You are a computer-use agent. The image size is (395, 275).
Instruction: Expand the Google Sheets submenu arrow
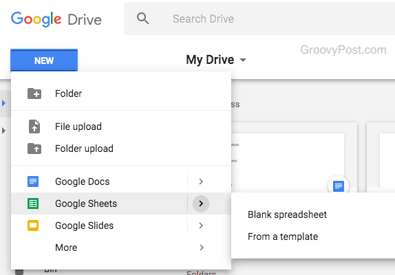click(x=201, y=203)
